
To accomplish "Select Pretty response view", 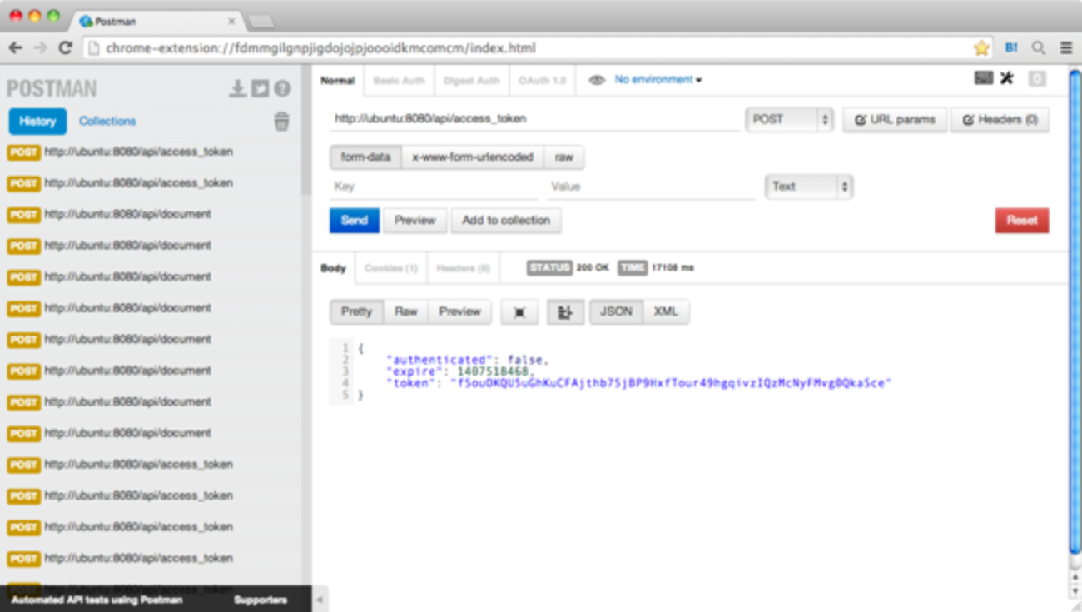I will pyautogui.click(x=356, y=312).
